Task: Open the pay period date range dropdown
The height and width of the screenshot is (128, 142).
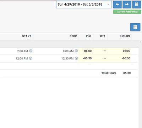Action: [84, 5]
